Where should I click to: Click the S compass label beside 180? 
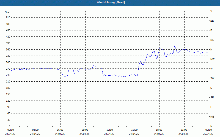coord(211,88)
